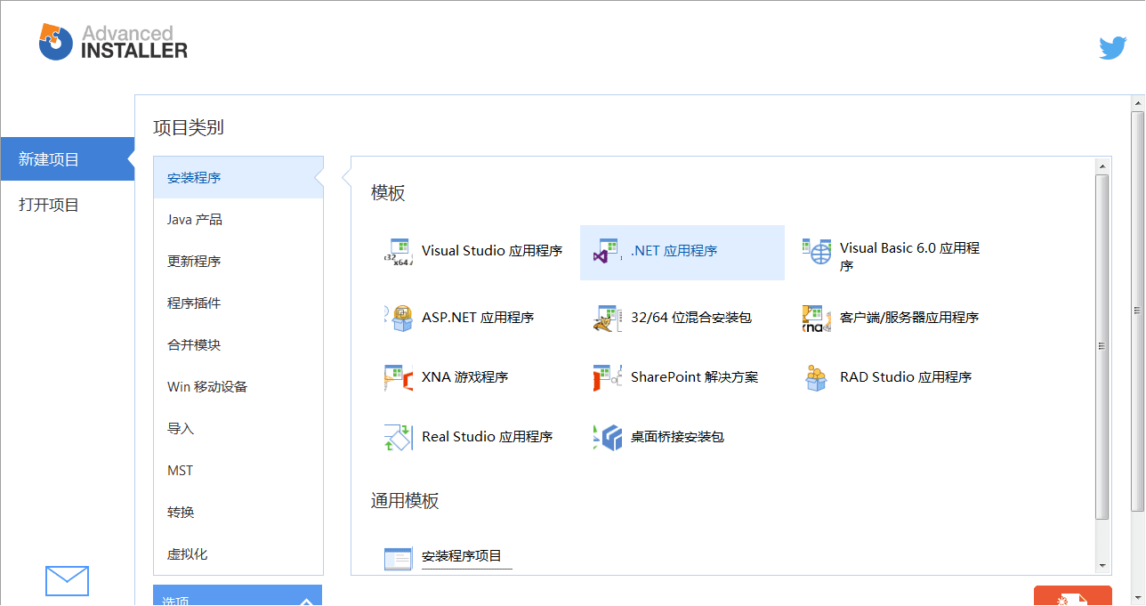Click the Real Studio 应用程序 icon
Screen dimensions: 1146x606
click(399, 437)
